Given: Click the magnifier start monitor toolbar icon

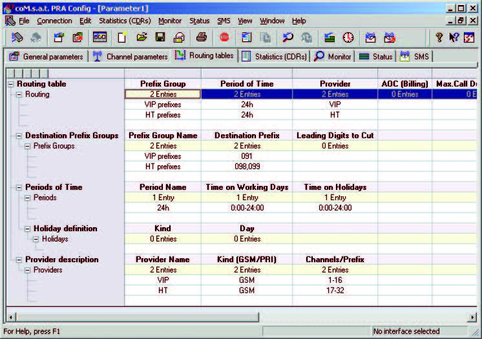Looking at the screenshot, I should pyautogui.click(x=288, y=37).
